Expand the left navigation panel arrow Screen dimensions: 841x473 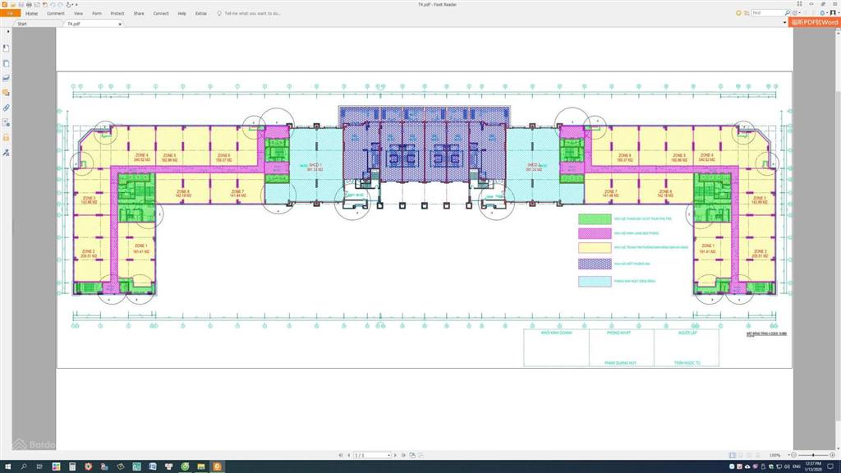pos(7,32)
